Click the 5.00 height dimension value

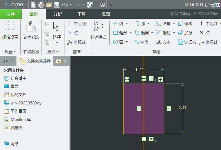click(x=183, y=108)
